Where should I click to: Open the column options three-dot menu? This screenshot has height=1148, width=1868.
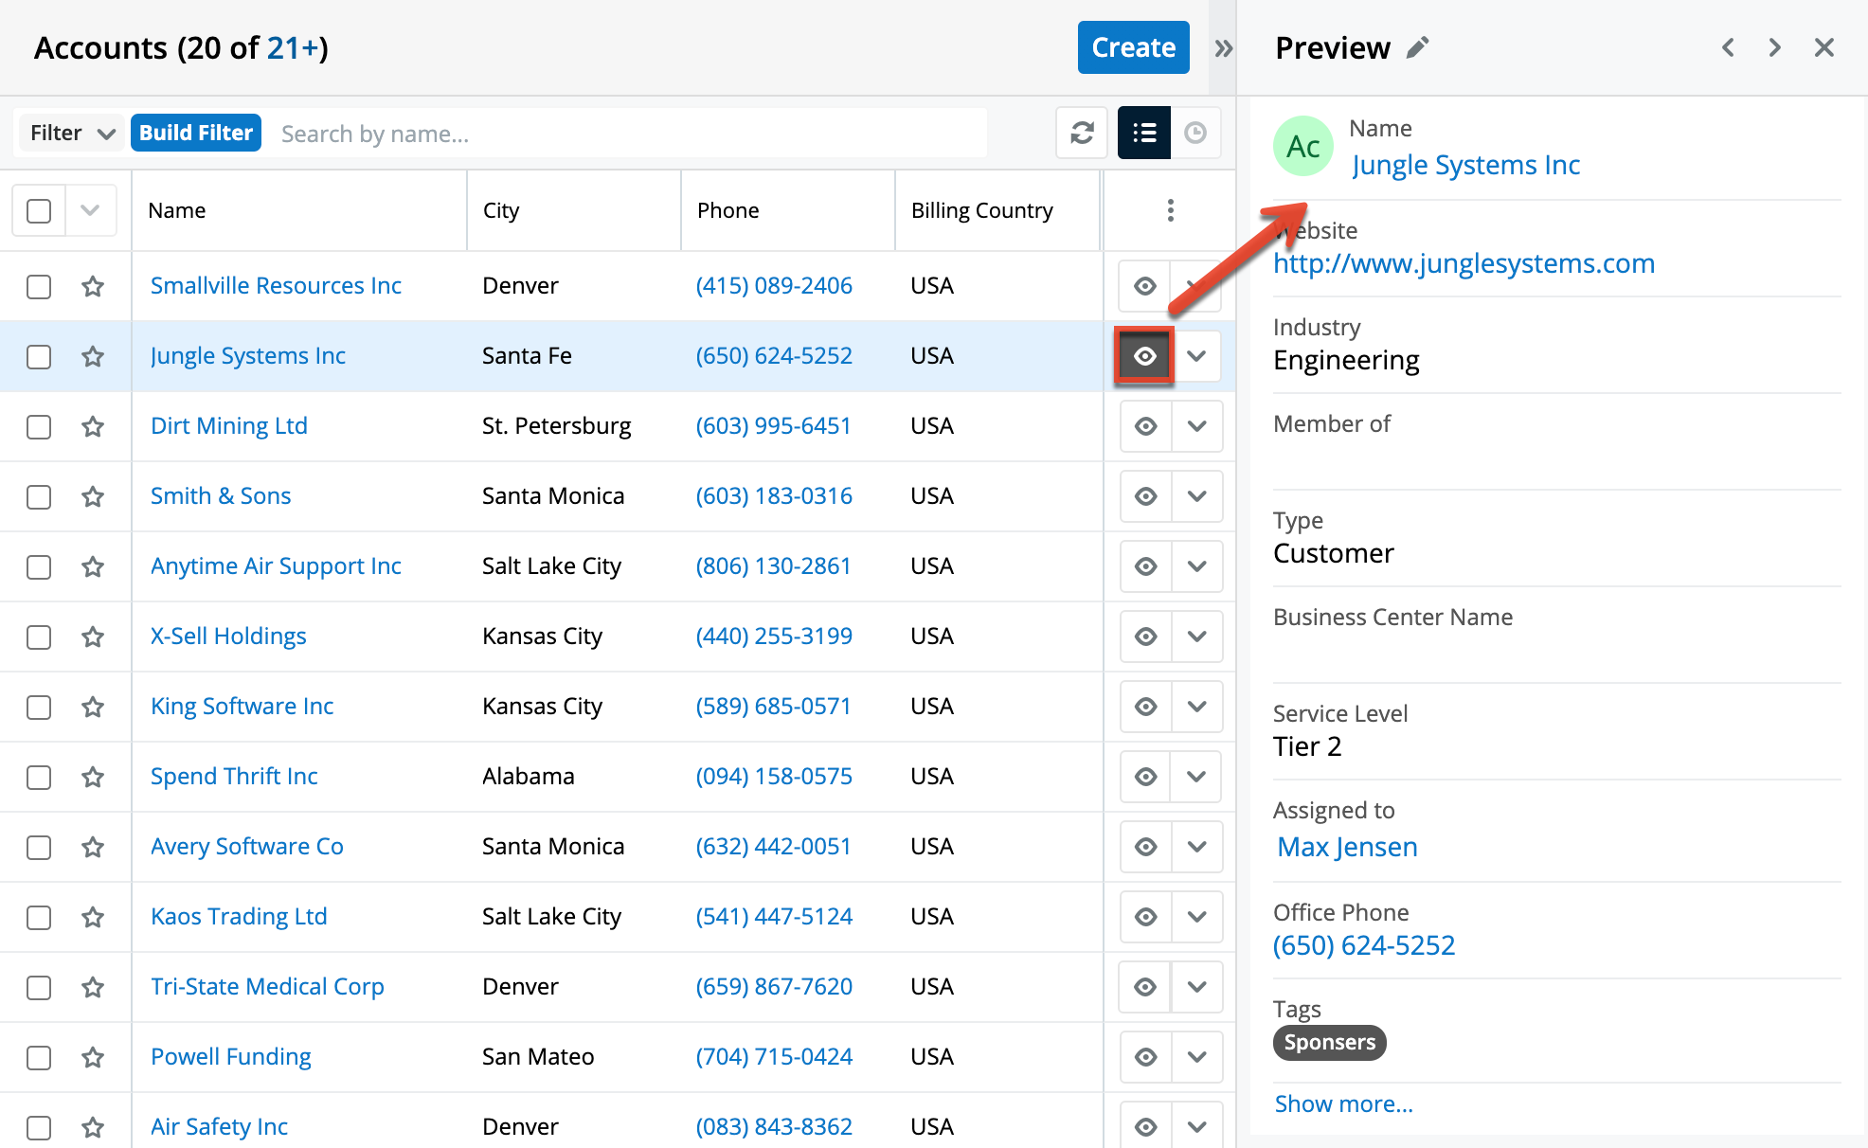pos(1171,210)
